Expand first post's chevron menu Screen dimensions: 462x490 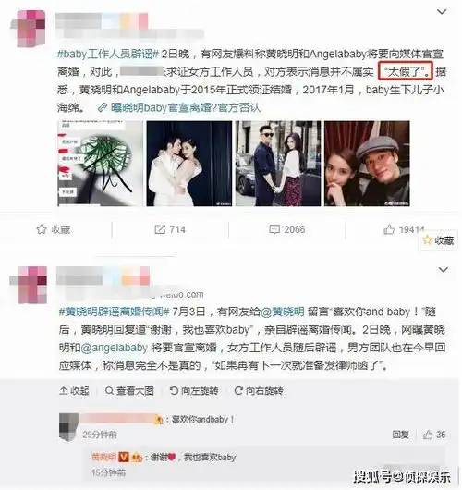(442, 12)
